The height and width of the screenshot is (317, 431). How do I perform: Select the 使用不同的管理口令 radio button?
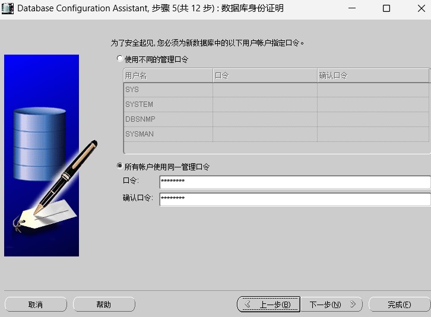119,59
